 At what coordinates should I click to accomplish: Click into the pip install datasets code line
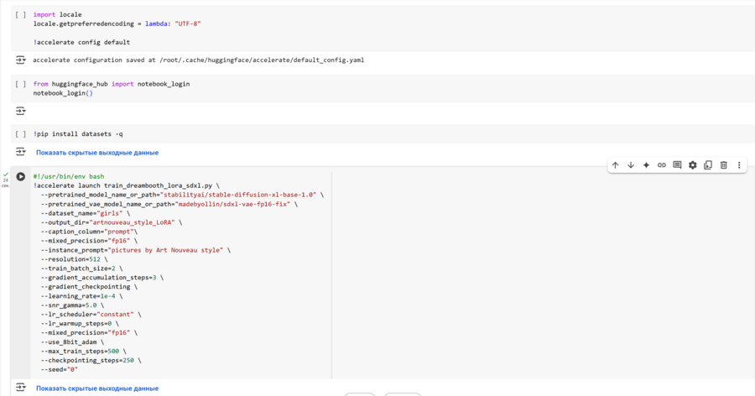[x=78, y=133]
